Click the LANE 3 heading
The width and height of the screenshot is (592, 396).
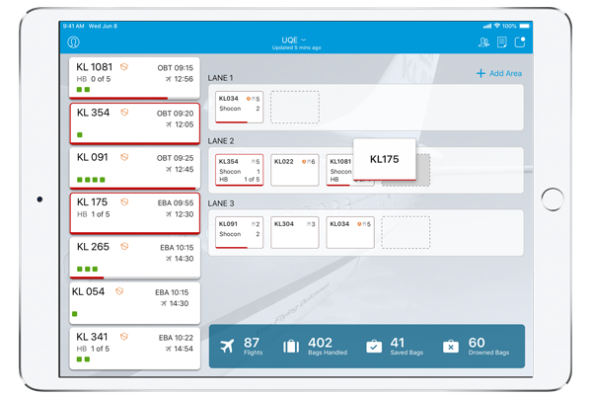[221, 203]
